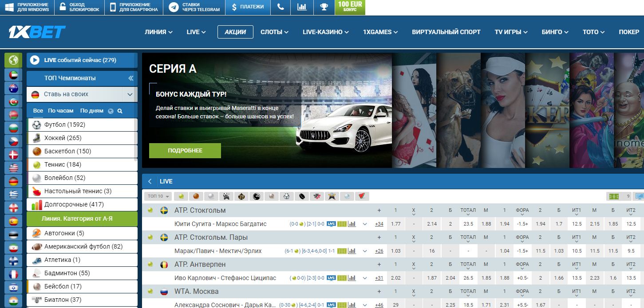Select the Greece flag in sidebar
Screen dimensions: 644x308
(x=13, y=195)
